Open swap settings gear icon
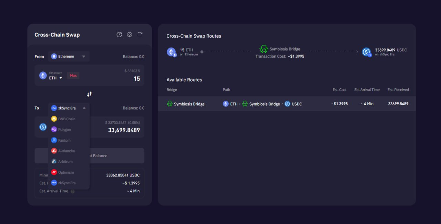 point(130,34)
